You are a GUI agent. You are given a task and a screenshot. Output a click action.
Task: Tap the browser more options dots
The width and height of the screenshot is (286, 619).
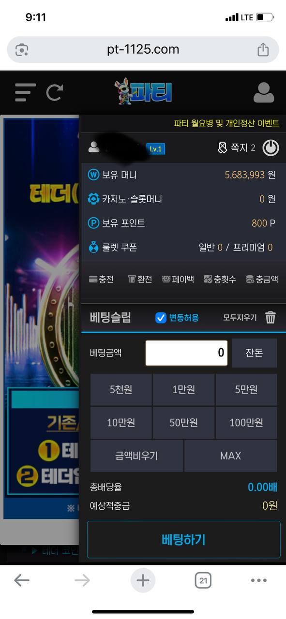[x=259, y=580]
